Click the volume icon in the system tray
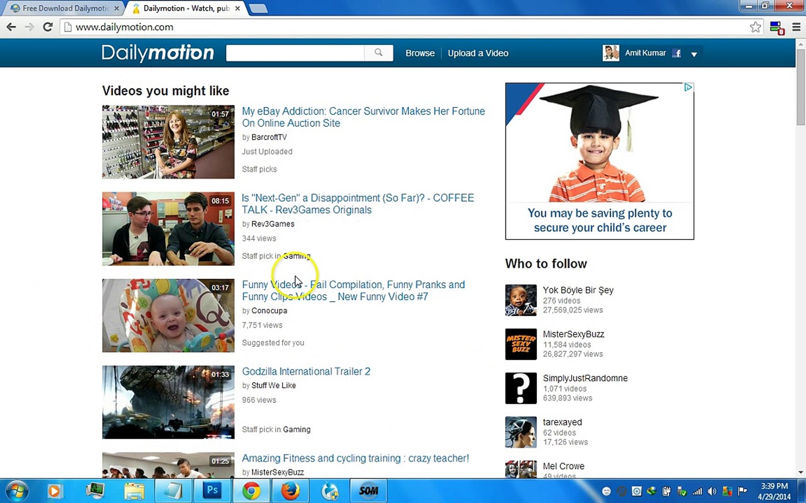Viewport: 806px width, 503px height. pos(712,490)
